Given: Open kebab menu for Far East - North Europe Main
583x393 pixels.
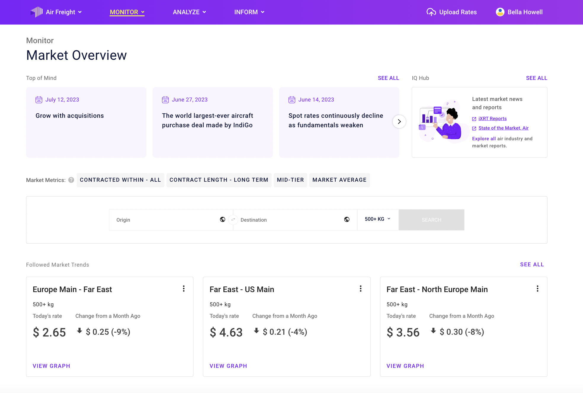Looking at the screenshot, I should tap(537, 289).
